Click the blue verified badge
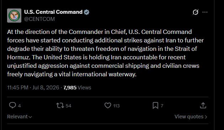 86,12
